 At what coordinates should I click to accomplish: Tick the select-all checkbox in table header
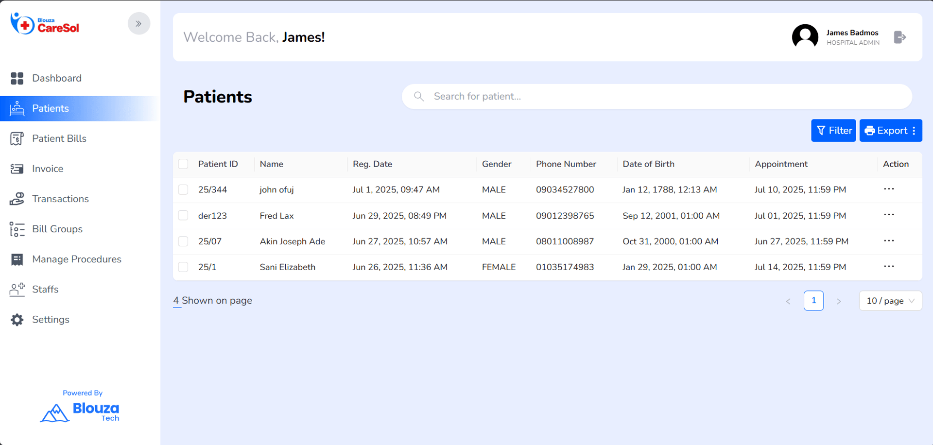(x=183, y=164)
